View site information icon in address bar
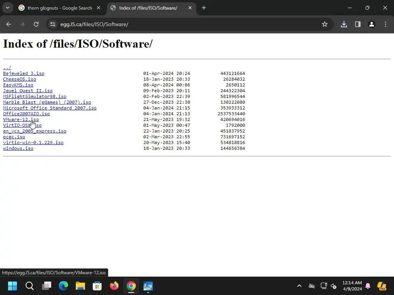This screenshot has height=295, width=394. pyautogui.click(x=53, y=24)
